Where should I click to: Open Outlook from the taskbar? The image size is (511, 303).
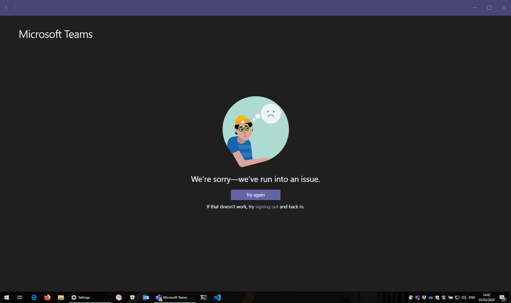146,297
